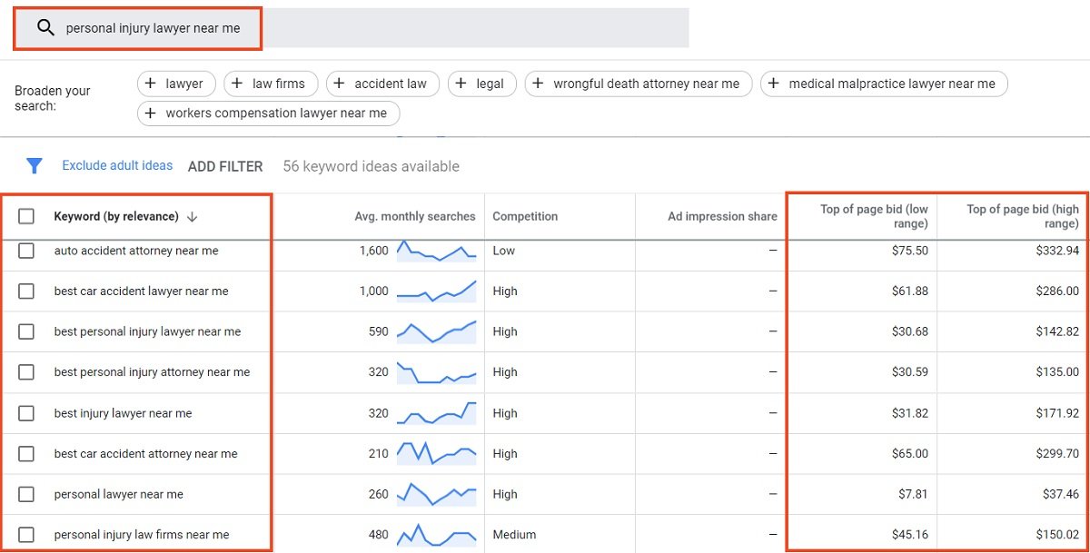This screenshot has height=553, width=1090.
Task: Add 'accident law' suggestion chip
Action: click(x=382, y=84)
